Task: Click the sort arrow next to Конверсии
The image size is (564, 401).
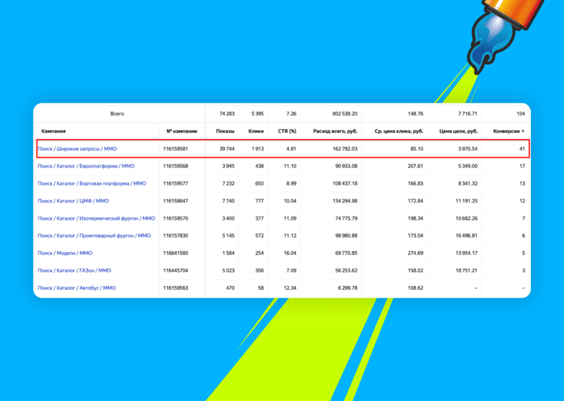Action: [x=523, y=132]
